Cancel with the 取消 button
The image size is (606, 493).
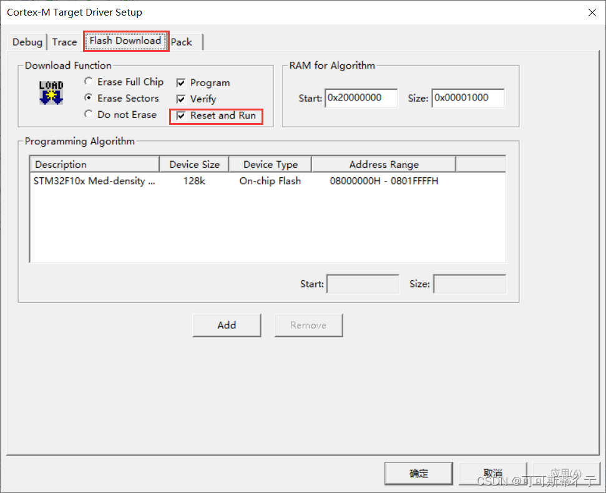493,473
